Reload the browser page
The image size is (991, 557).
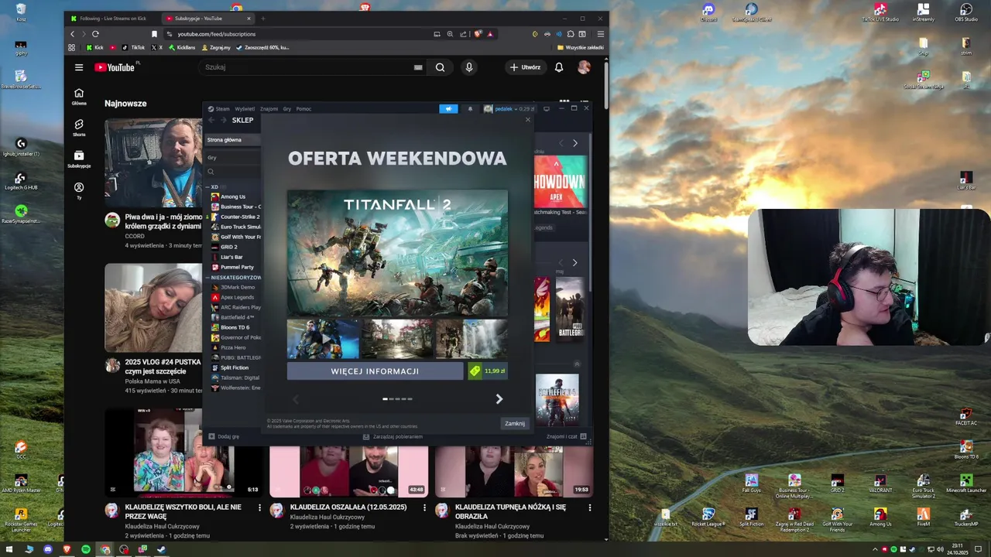(95, 34)
